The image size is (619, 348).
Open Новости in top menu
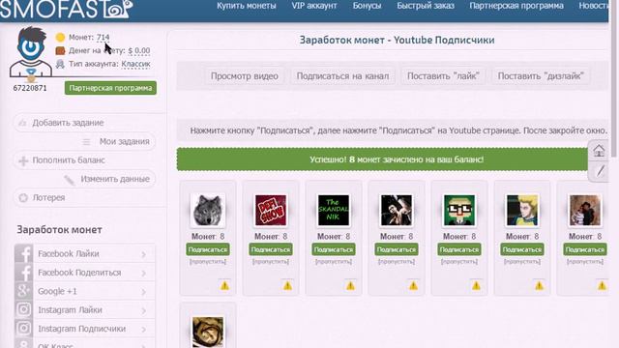[x=593, y=6]
